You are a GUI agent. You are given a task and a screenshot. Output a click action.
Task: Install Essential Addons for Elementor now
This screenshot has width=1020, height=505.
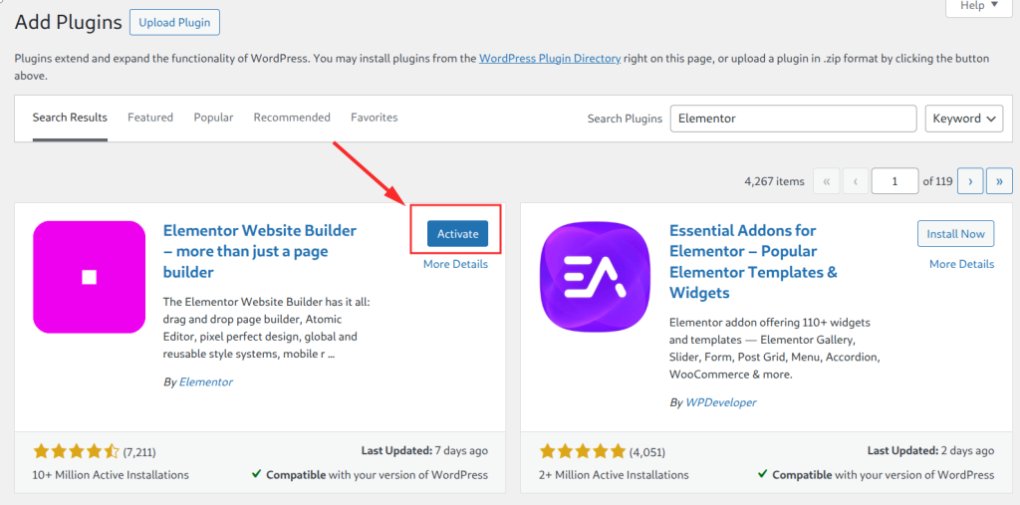click(x=955, y=234)
